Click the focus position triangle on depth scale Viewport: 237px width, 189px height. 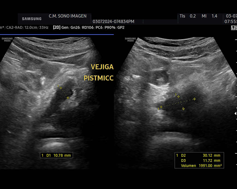click(x=235, y=114)
